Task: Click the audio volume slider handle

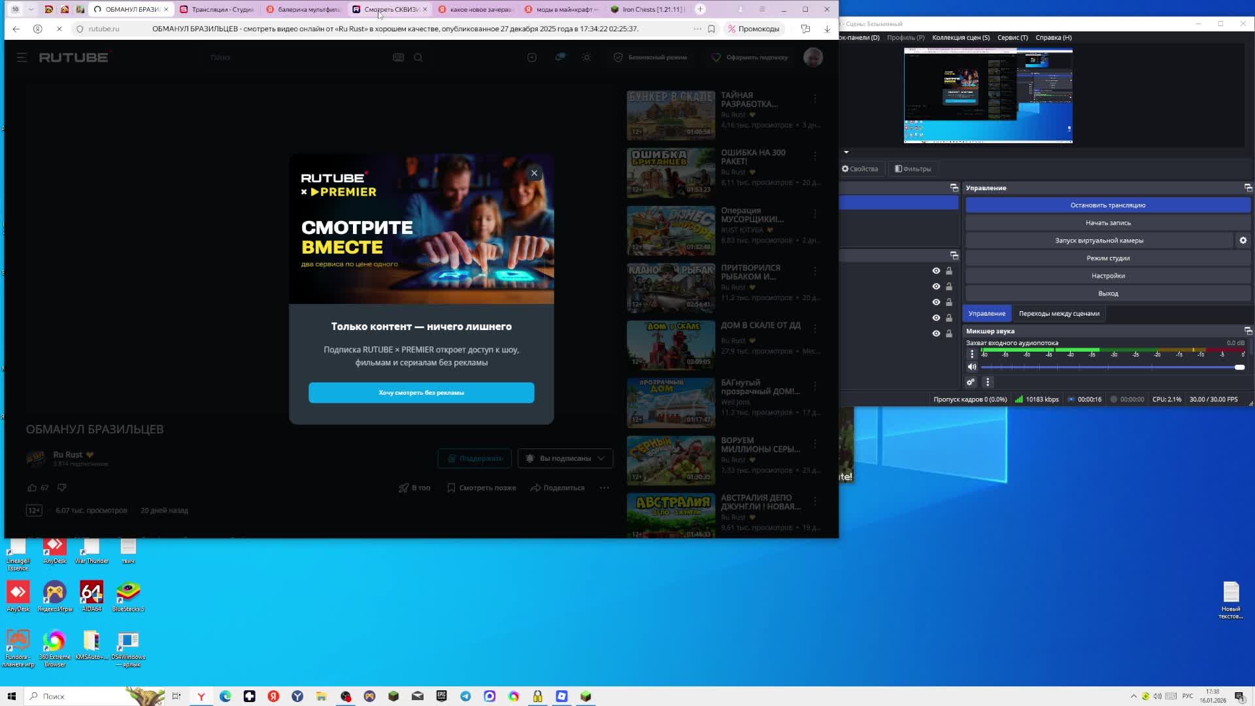Action: click(1239, 367)
